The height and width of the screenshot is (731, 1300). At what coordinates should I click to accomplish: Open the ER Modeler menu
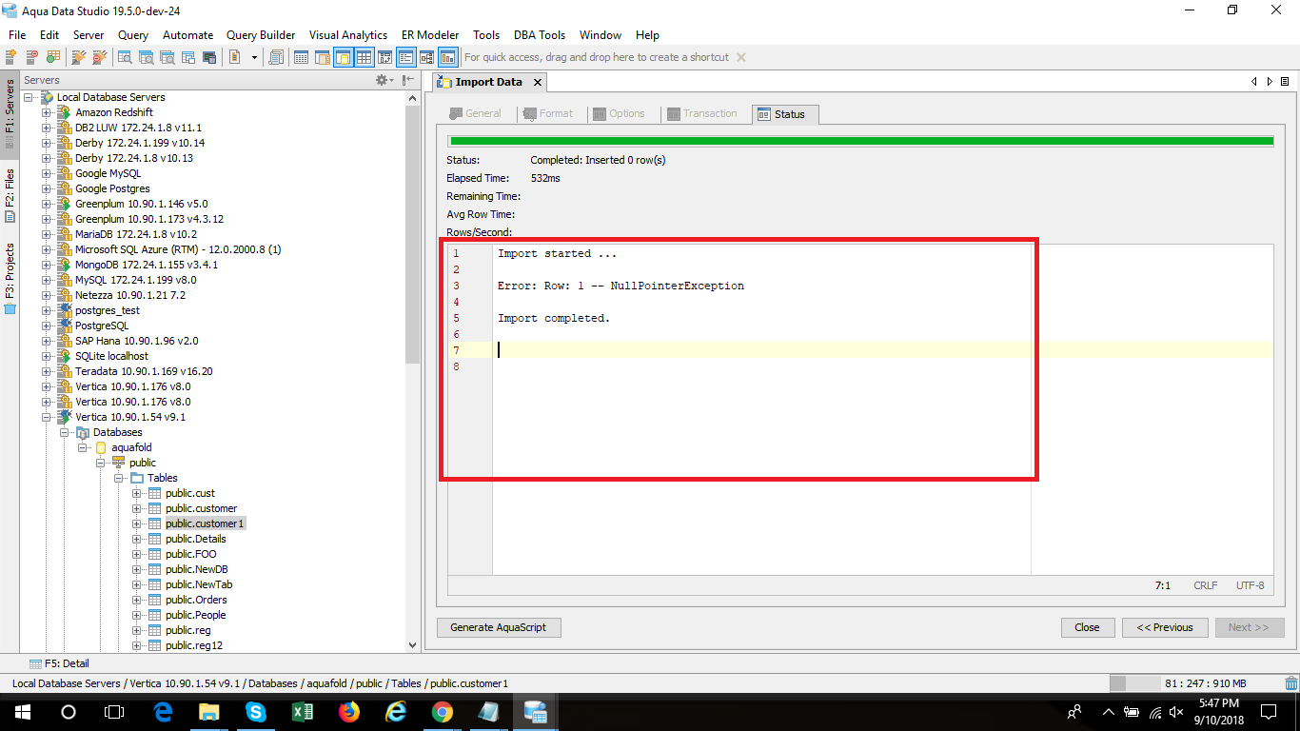coord(430,35)
